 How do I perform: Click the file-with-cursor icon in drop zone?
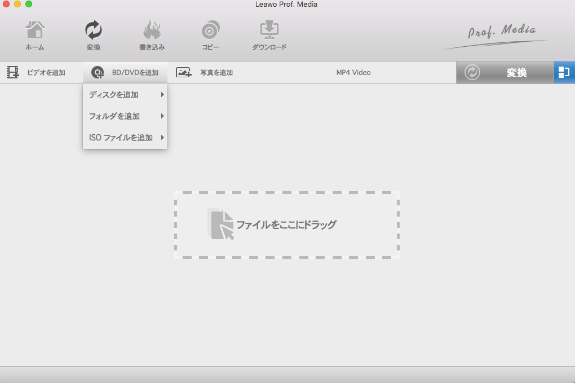pos(221,224)
